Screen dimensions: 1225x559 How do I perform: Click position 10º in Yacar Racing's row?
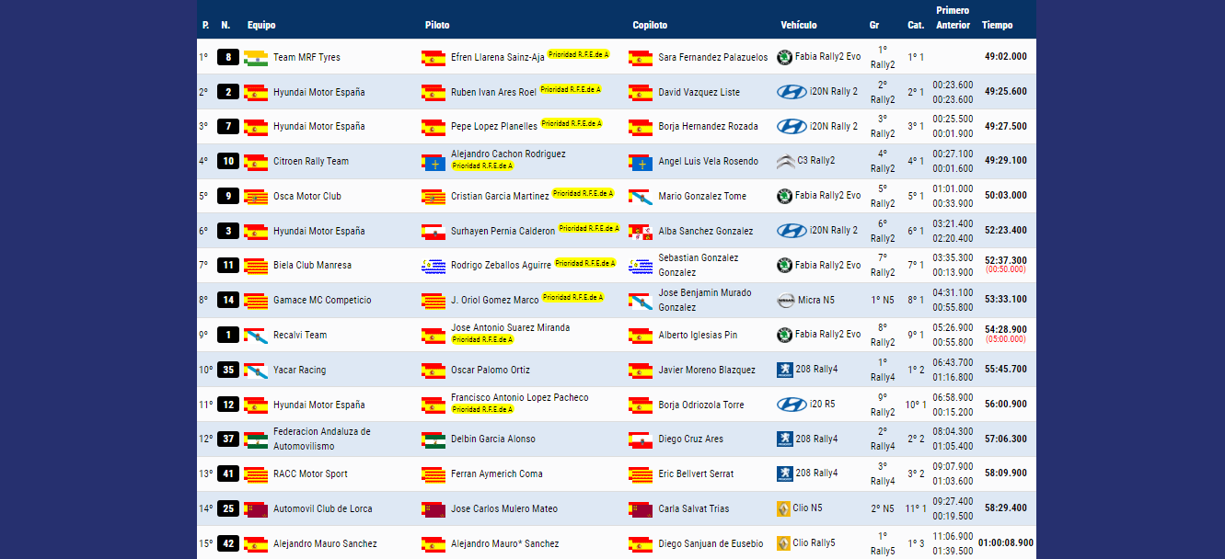click(205, 370)
